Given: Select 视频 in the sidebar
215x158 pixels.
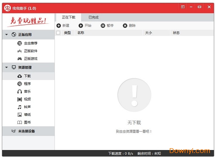Looking at the screenshot, I should click(x=28, y=99).
